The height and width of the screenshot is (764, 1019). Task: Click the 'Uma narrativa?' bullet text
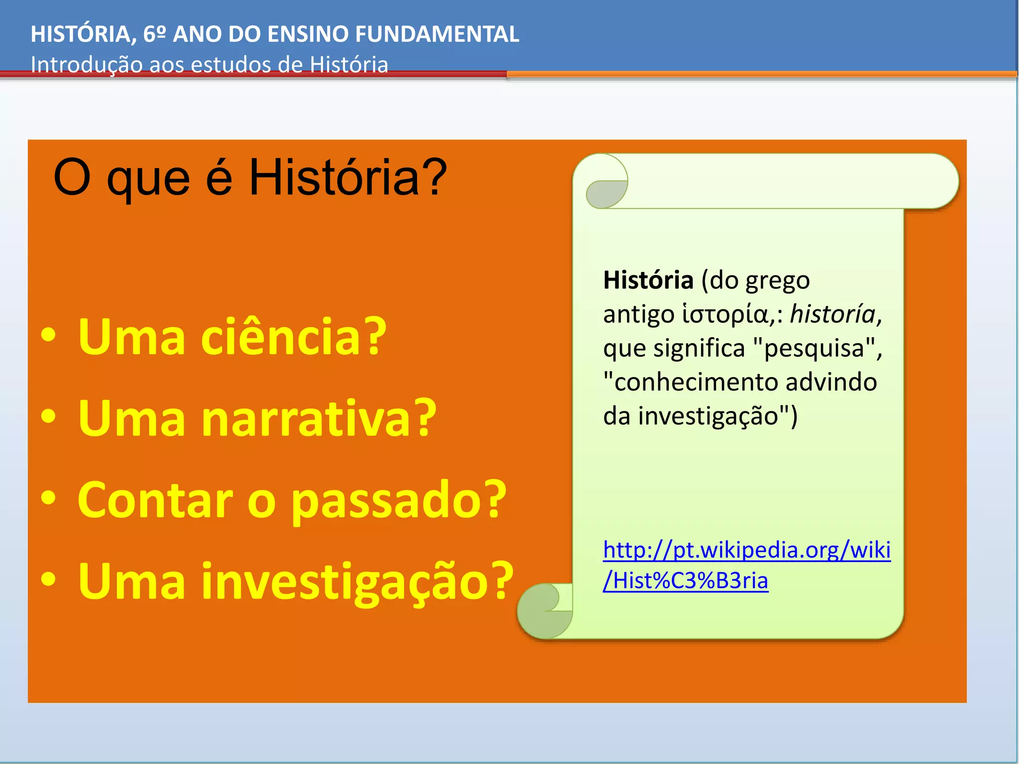[x=257, y=418]
